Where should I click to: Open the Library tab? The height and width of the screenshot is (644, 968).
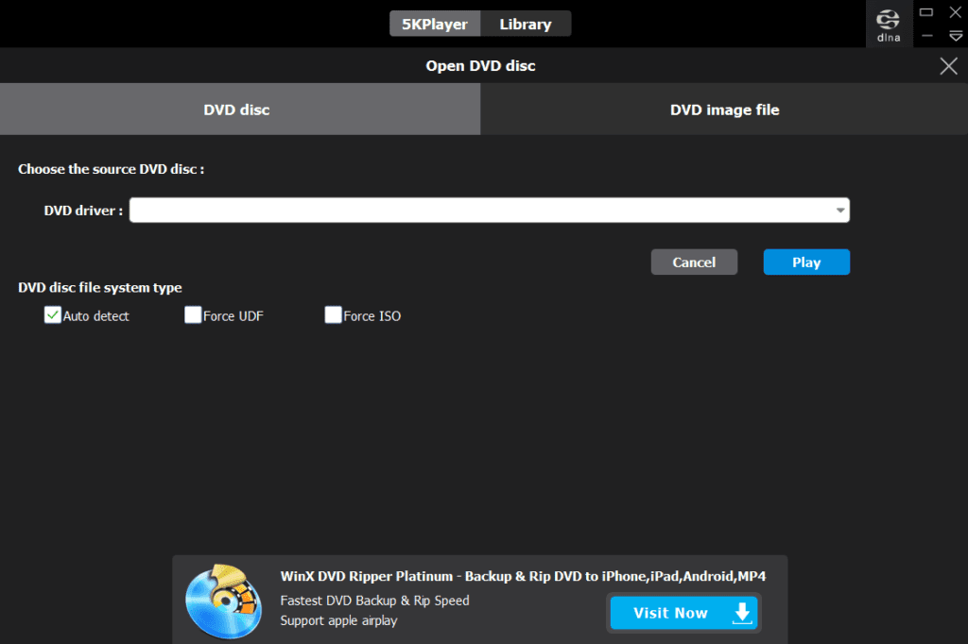click(526, 24)
